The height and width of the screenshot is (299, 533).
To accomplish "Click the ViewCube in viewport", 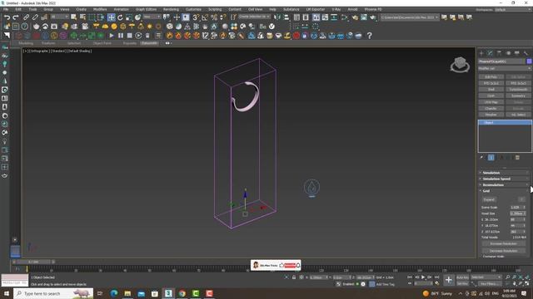I will (x=460, y=64).
